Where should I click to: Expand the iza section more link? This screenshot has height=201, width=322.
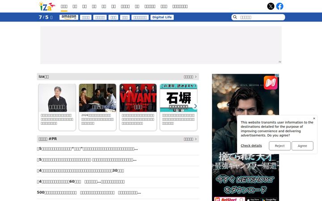click(190, 77)
